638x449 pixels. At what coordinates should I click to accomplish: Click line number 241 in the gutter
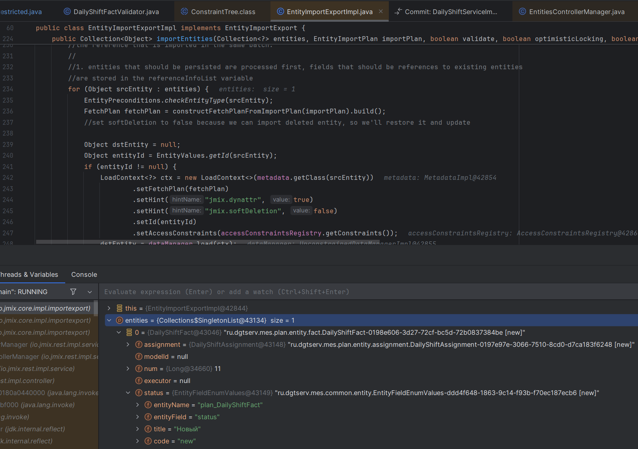click(8, 167)
